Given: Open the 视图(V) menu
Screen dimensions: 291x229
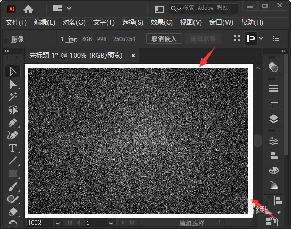Looking at the screenshot, I should tap(191, 22).
